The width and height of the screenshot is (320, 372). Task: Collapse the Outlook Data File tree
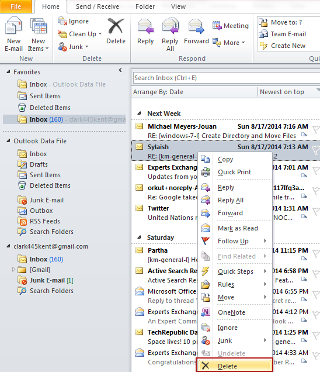(9, 141)
